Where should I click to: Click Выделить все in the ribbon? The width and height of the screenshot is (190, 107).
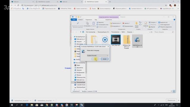(163, 23)
